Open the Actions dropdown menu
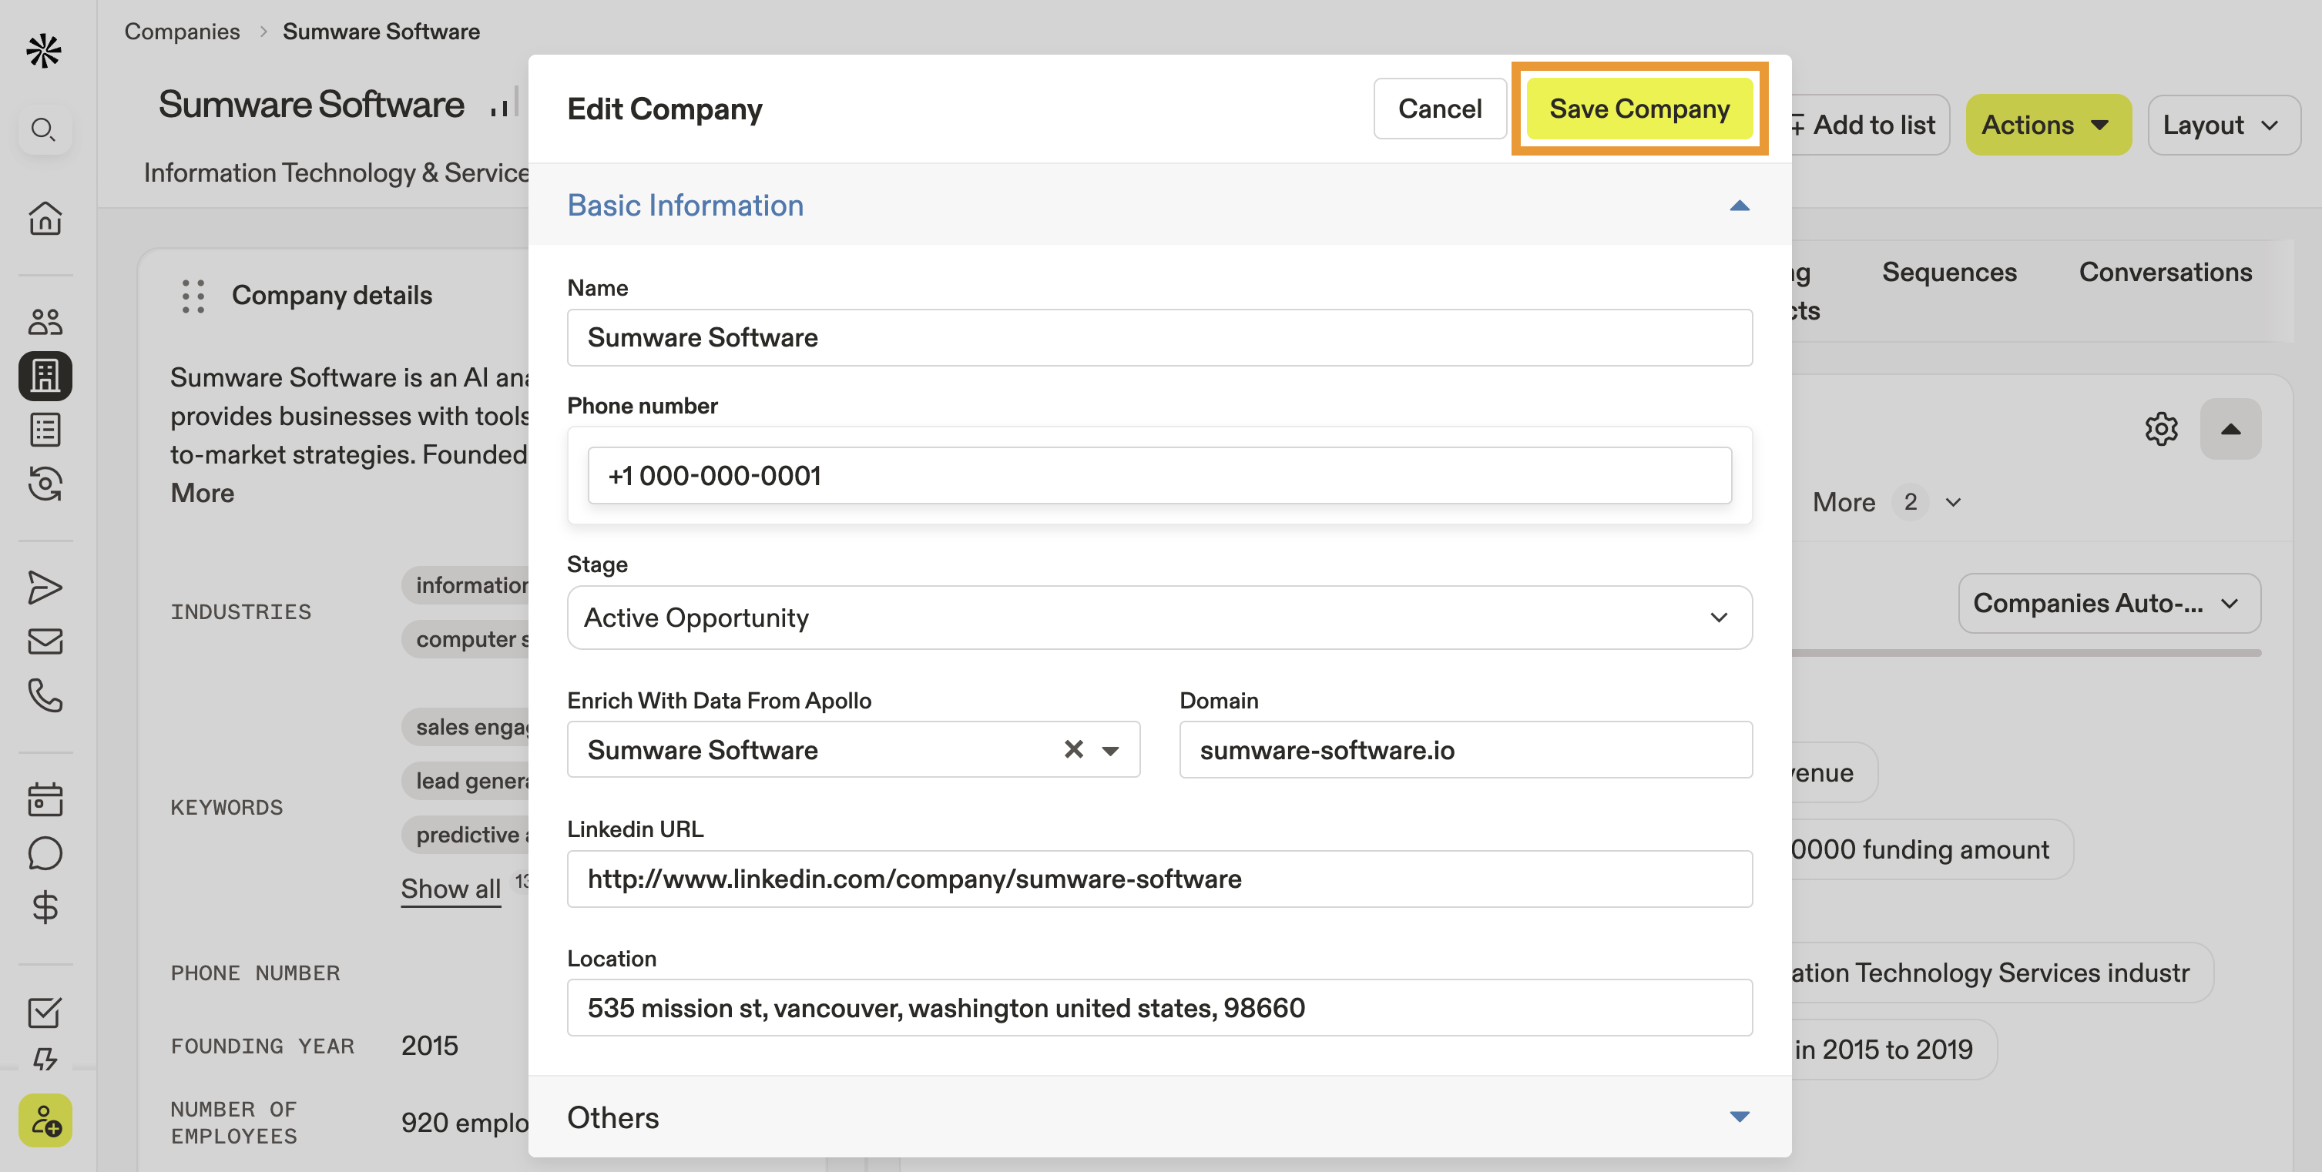This screenshot has width=2322, height=1172. click(x=2047, y=126)
